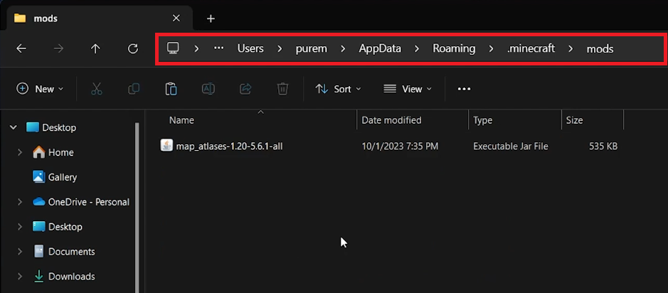Open the New item dropdown
This screenshot has height=293, width=668.
coord(40,89)
